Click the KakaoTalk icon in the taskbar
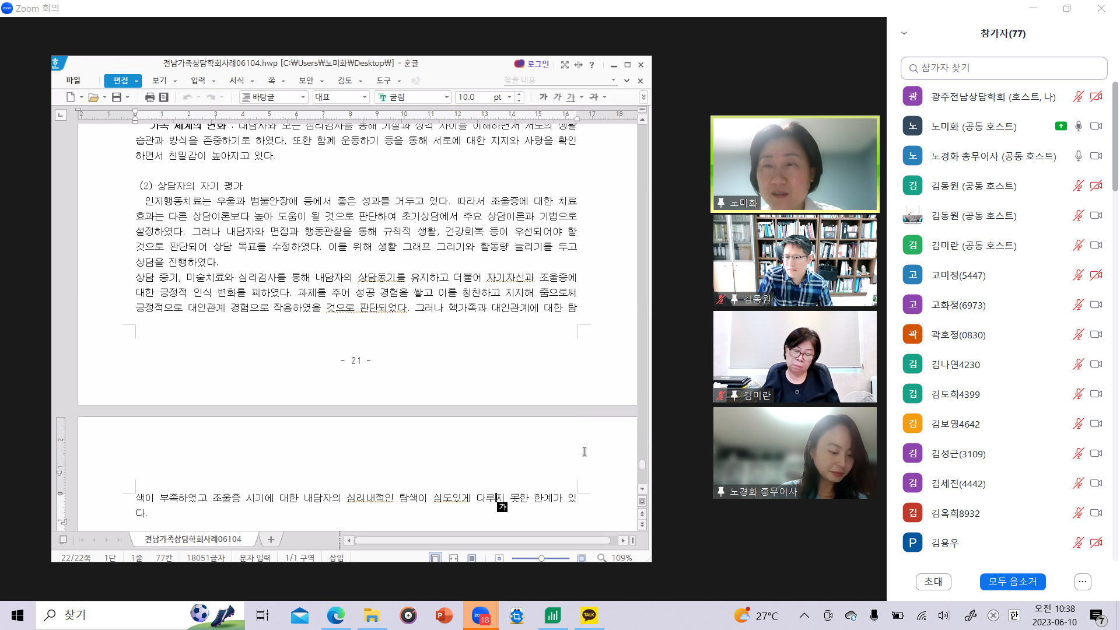The width and height of the screenshot is (1120, 630). point(589,615)
